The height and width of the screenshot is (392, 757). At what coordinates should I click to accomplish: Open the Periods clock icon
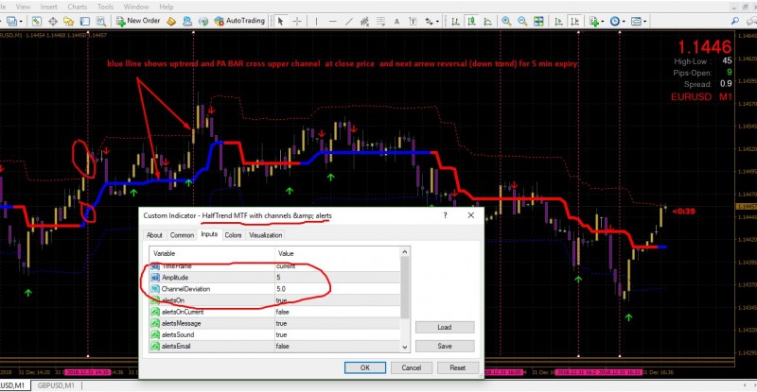click(614, 21)
